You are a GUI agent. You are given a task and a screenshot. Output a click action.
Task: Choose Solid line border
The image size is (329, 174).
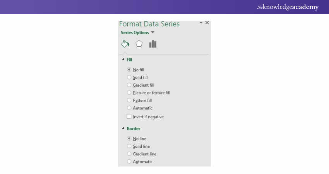click(129, 146)
